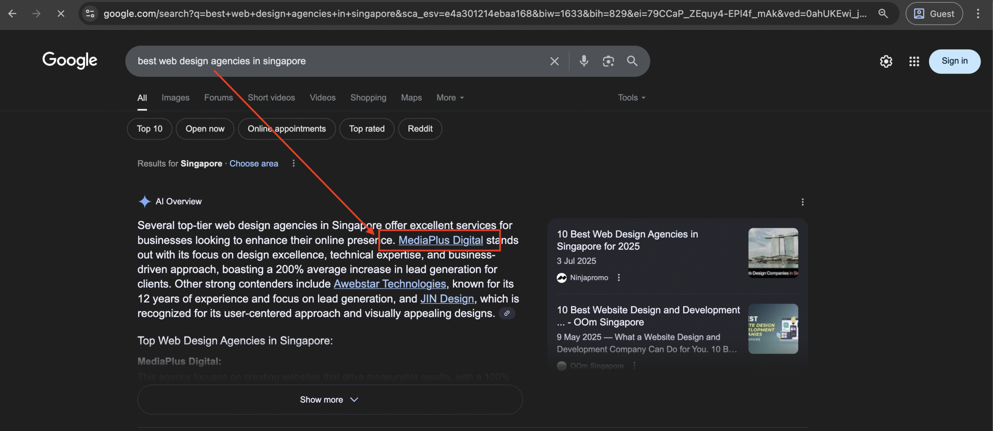Click the 'Results for Singapore' text
Image resolution: width=993 pixels, height=431 pixels.
(180, 164)
